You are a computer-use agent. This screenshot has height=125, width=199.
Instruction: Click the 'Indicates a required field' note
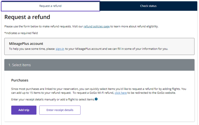coord(21,33)
